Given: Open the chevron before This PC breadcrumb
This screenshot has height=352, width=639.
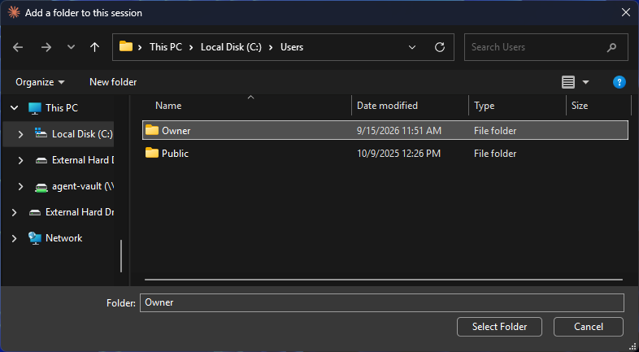Looking at the screenshot, I should click(140, 47).
